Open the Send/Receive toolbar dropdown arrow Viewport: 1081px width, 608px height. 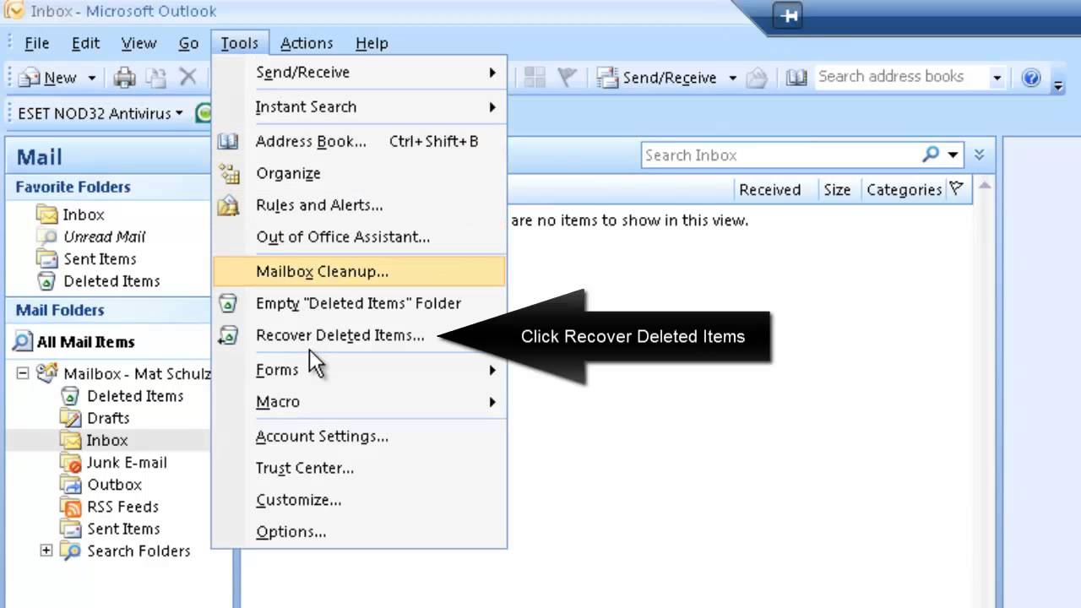coord(732,78)
